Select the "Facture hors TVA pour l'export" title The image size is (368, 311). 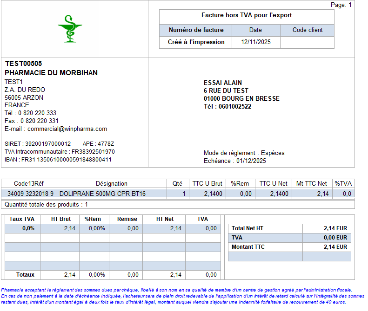247,15
